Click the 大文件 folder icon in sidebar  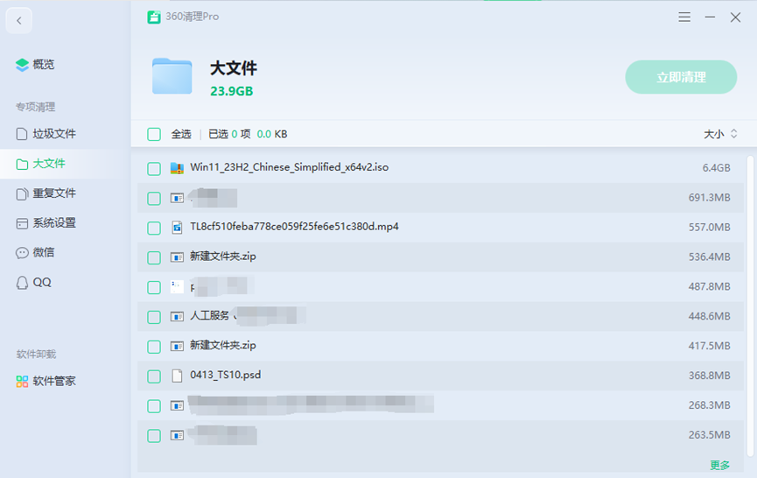[22, 165]
